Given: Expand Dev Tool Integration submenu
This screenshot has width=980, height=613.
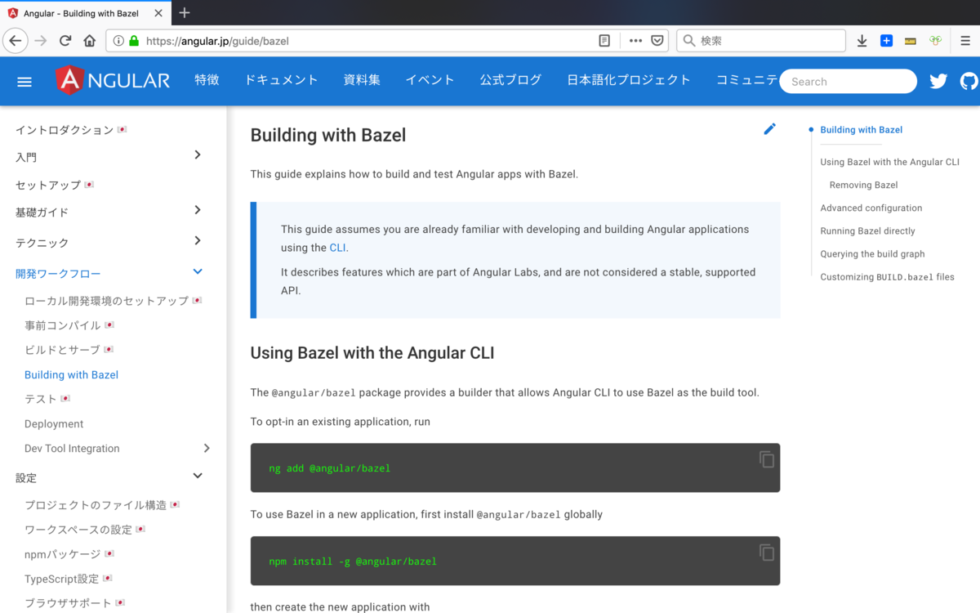Looking at the screenshot, I should 207,448.
